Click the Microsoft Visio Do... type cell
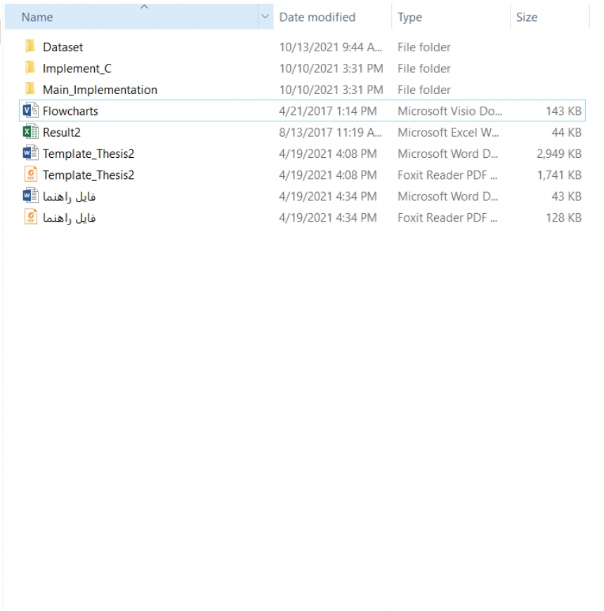 [449, 111]
